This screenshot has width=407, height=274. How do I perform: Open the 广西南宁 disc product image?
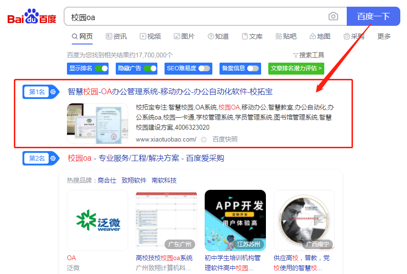[304, 220]
